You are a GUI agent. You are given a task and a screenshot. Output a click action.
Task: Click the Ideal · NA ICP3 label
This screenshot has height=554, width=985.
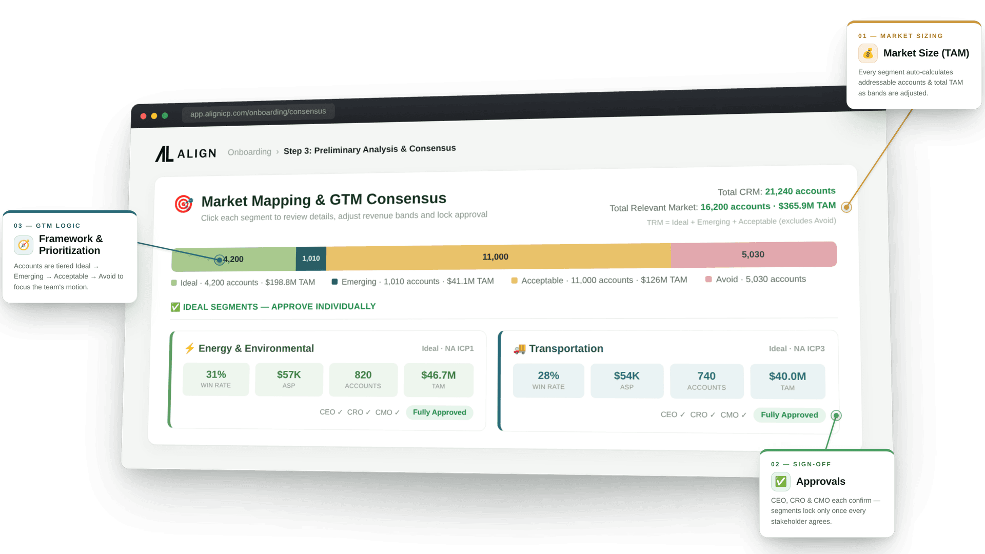click(797, 349)
